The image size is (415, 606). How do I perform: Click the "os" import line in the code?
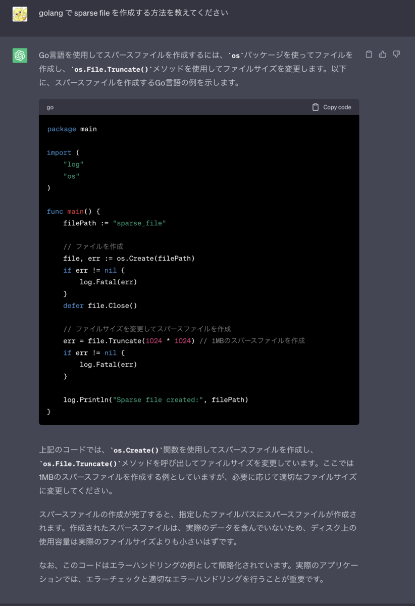pyautogui.click(x=71, y=176)
